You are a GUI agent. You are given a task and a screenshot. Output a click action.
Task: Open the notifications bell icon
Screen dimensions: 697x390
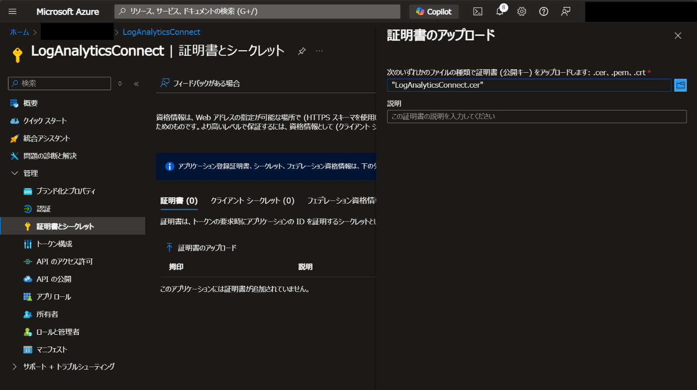pyautogui.click(x=500, y=11)
